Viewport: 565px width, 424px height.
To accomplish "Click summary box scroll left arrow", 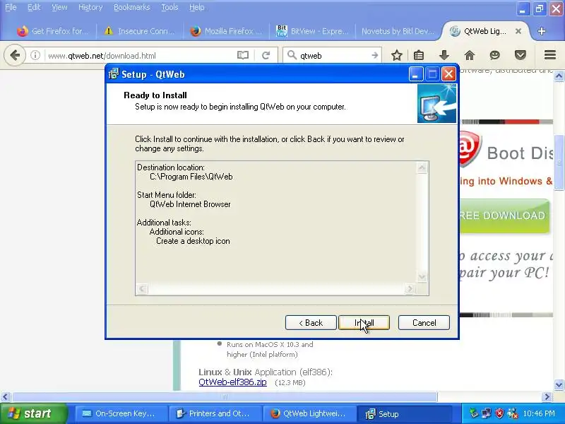I will tap(142, 289).
